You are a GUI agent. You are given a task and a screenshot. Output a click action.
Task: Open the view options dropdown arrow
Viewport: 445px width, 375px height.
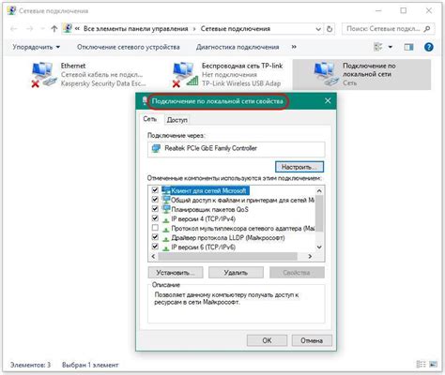(x=391, y=47)
